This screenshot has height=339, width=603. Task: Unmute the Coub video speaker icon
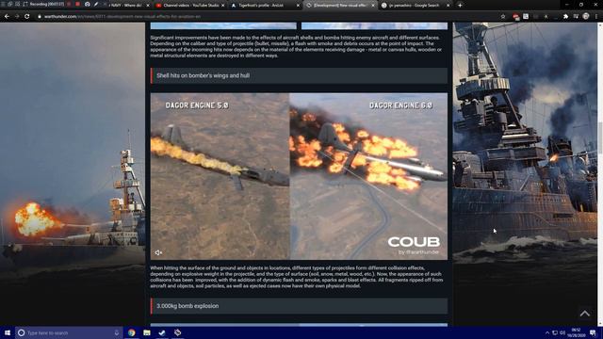[158, 252]
